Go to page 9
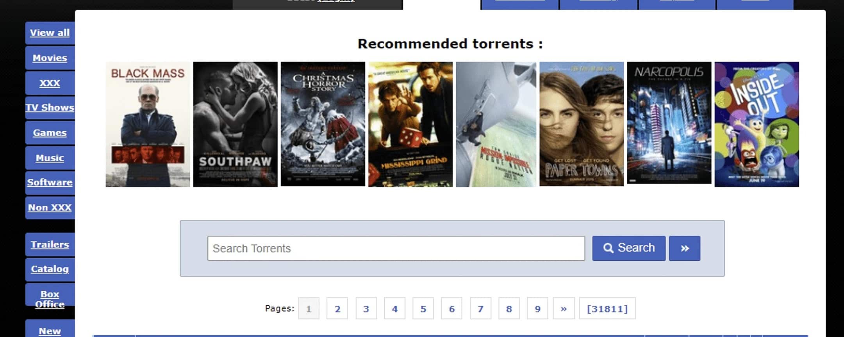Image resolution: width=844 pixels, height=337 pixels. pyautogui.click(x=537, y=309)
